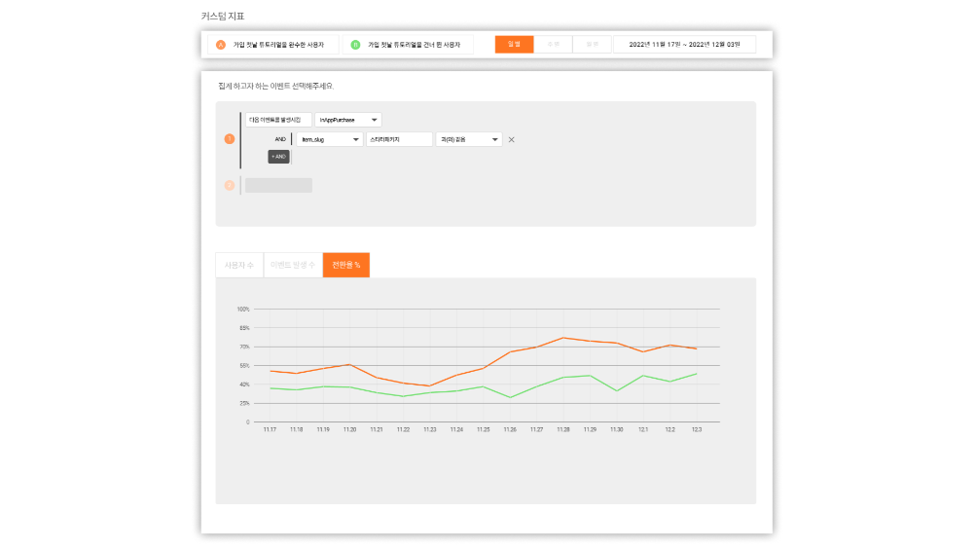Screen dimensions: 977x549
Task: Switch to the 사용자 수 tab
Action: click(x=239, y=265)
